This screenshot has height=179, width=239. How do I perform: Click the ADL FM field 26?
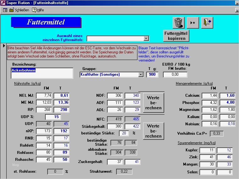click(115, 110)
